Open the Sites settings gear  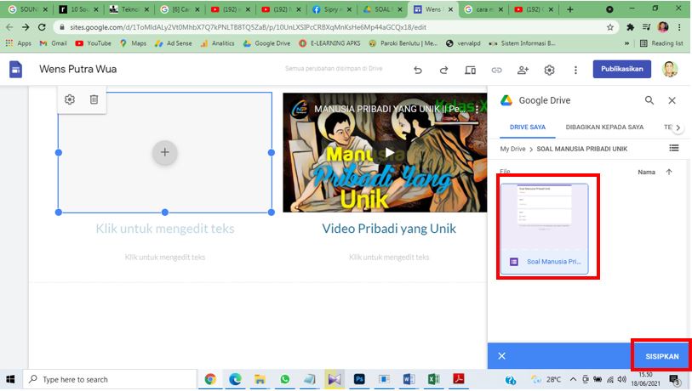[x=550, y=70]
